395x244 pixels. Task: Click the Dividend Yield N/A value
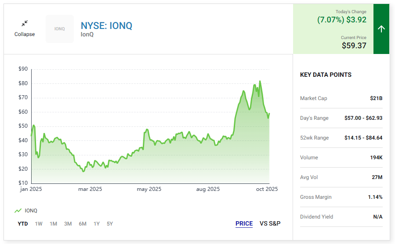click(x=378, y=217)
